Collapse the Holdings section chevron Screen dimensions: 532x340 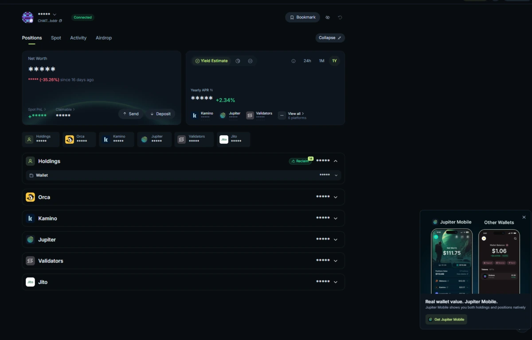click(x=336, y=161)
